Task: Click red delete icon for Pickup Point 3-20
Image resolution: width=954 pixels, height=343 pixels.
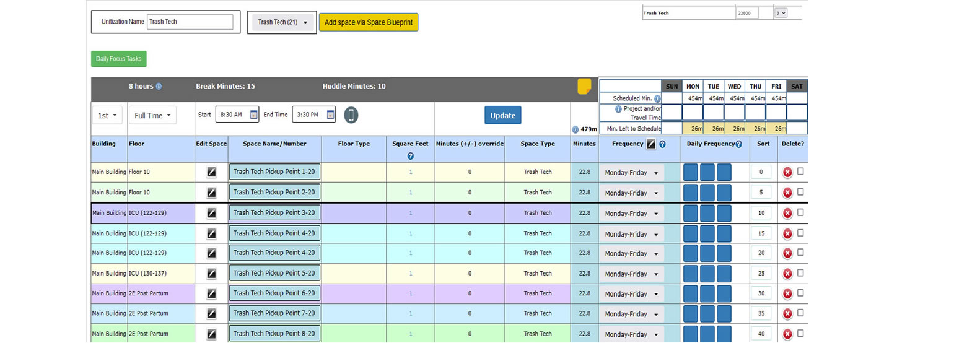Action: click(787, 213)
